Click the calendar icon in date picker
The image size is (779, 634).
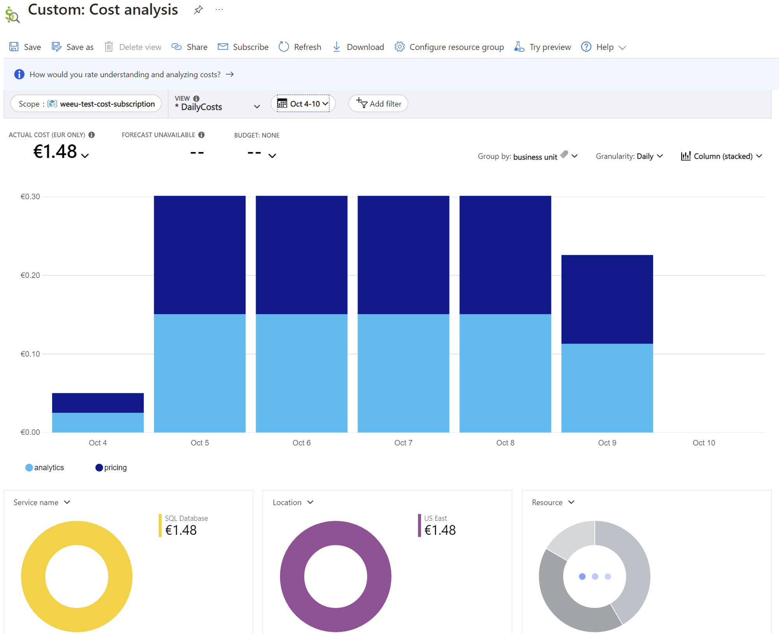click(282, 103)
